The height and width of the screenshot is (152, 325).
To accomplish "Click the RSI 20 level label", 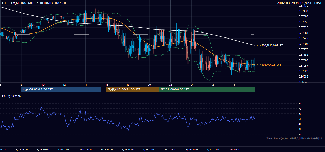I will click(x=300, y=134).
